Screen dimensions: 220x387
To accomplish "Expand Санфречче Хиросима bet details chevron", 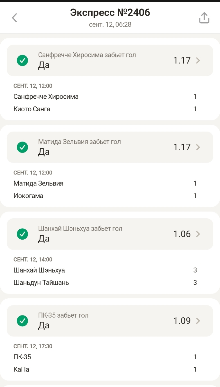I will pos(198,60).
